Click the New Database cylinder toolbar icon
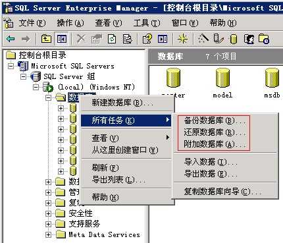Viewport: 283px width, 243px height. 234,40
